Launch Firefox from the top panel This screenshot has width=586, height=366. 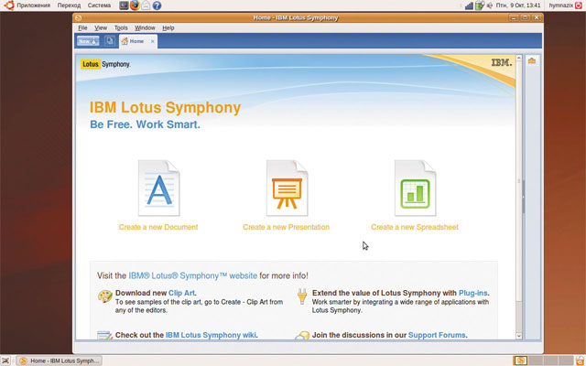tap(135, 5)
